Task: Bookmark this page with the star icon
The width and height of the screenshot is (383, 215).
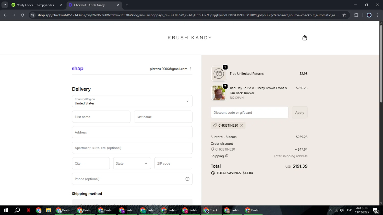Action: [x=344, y=15]
